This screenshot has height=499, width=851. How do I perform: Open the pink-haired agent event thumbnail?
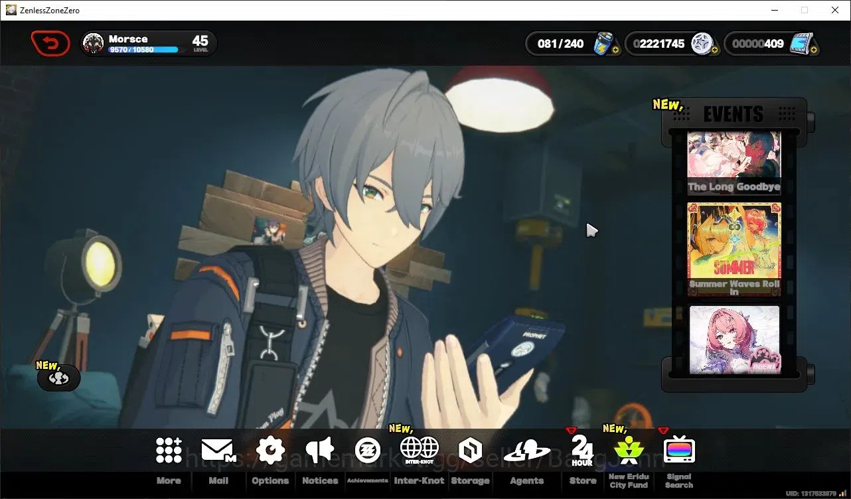(x=734, y=339)
